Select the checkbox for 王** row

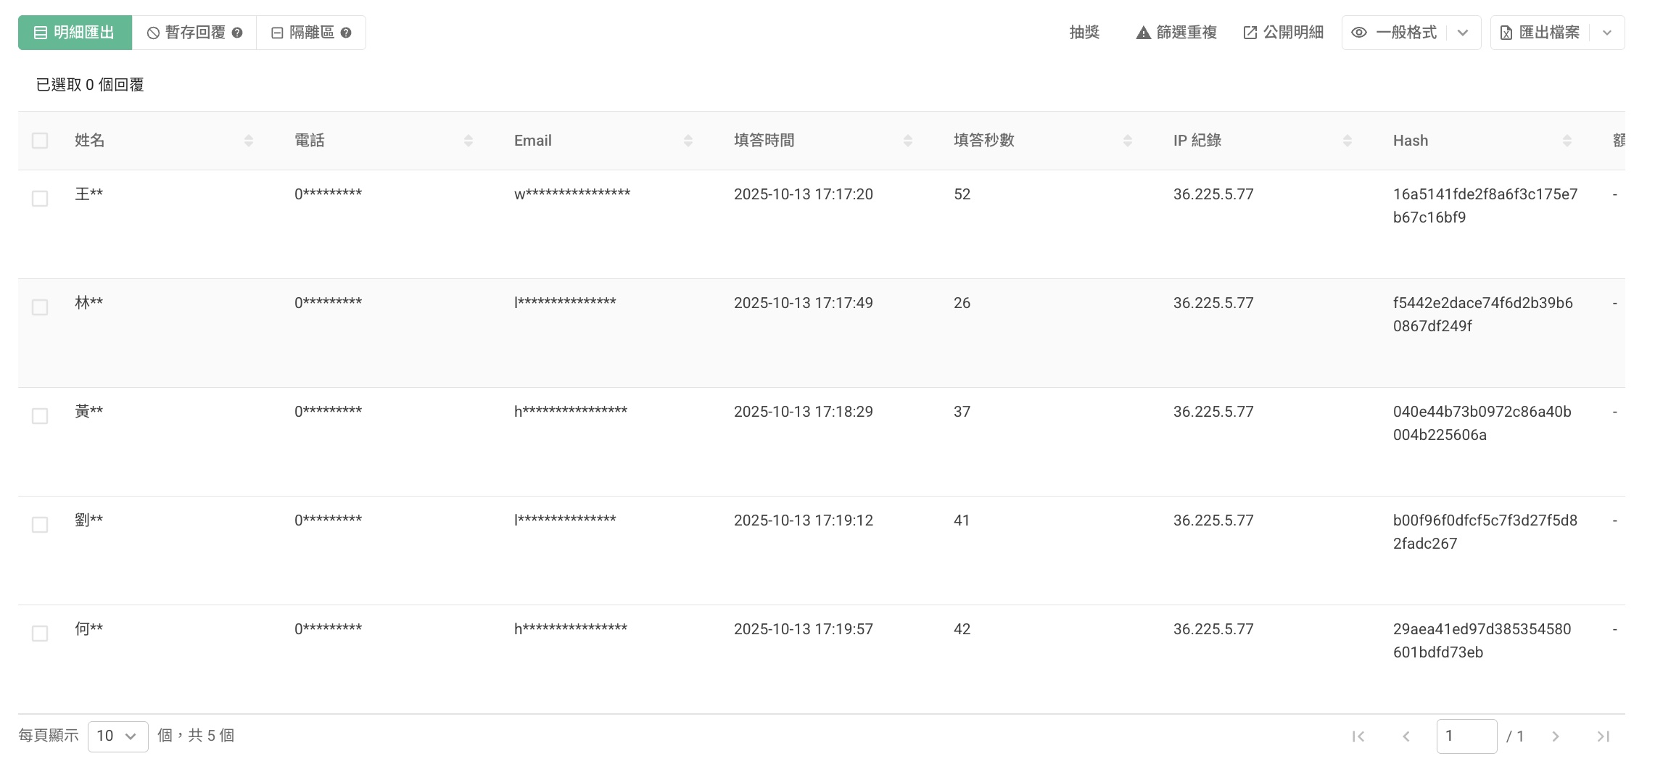(40, 199)
